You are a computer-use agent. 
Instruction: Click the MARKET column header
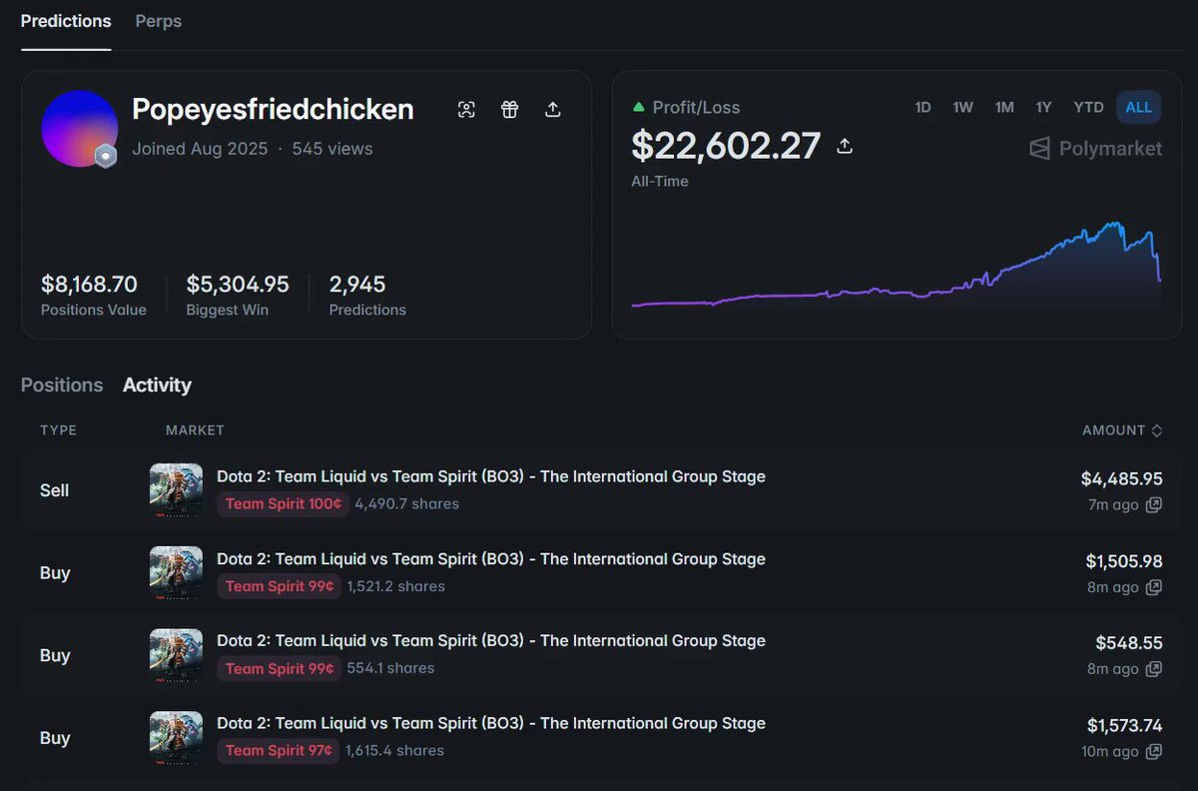pyautogui.click(x=195, y=430)
